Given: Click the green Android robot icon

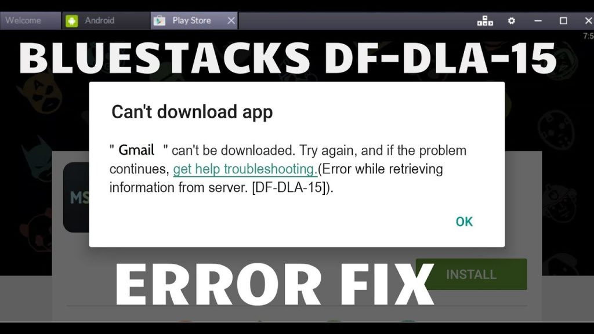Looking at the screenshot, I should pos(71,21).
